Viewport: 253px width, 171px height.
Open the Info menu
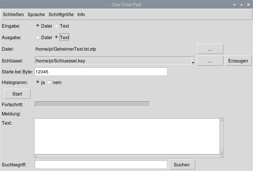tap(81, 14)
